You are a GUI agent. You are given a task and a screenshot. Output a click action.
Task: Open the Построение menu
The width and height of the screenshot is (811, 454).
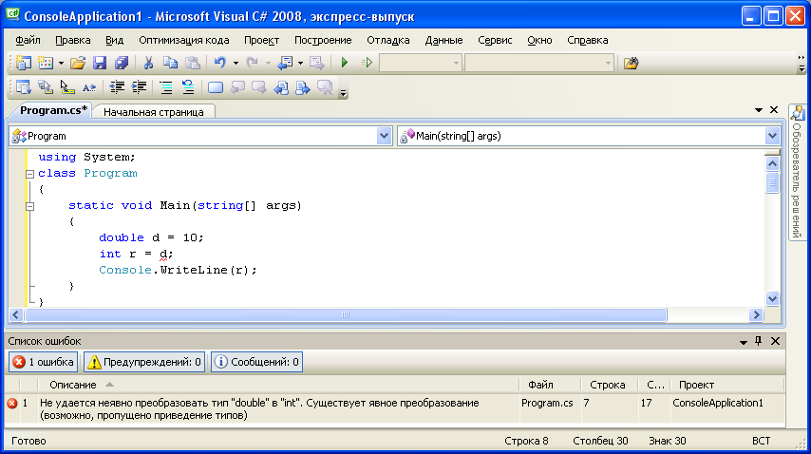pyautogui.click(x=323, y=40)
